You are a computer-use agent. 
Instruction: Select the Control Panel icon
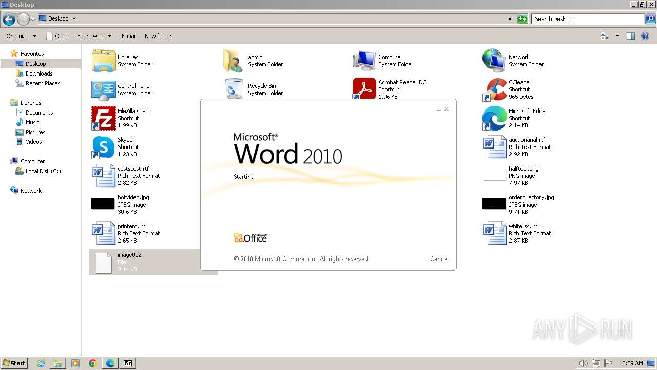104,89
